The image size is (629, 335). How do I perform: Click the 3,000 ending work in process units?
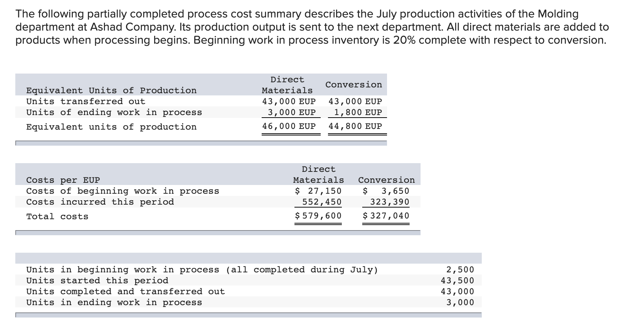461,302
